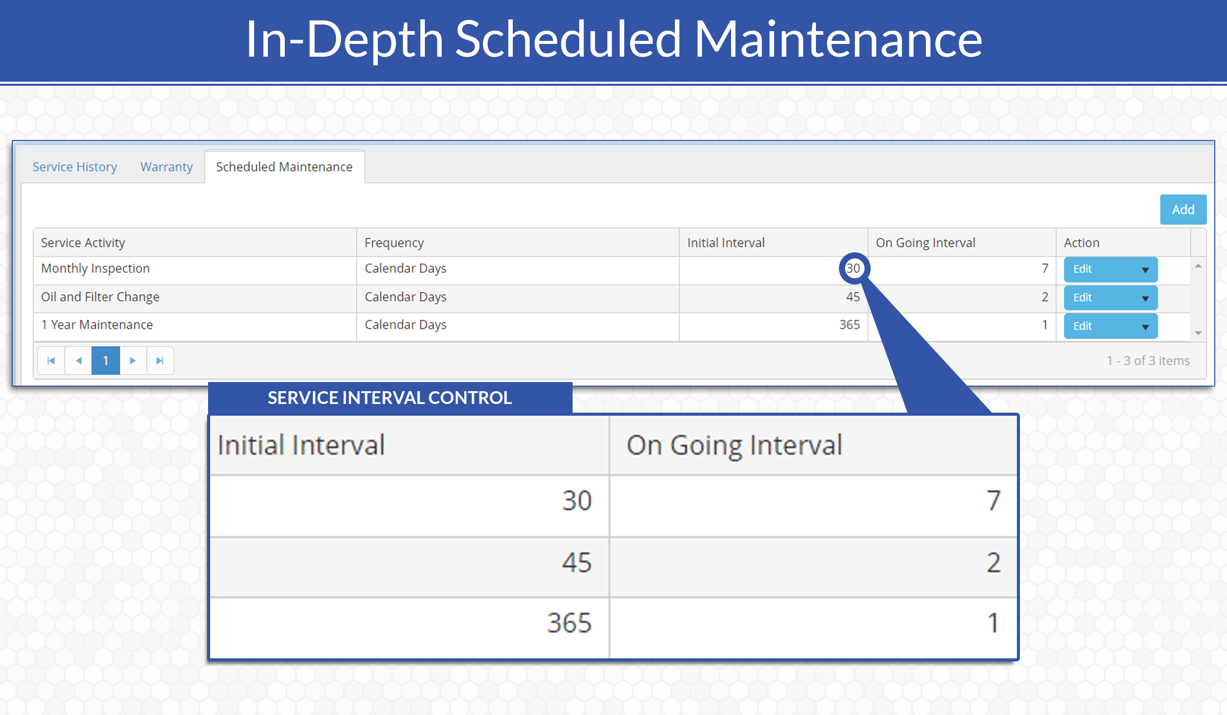
Task: Click on-going interval 7 for Monthly Inspection
Action: [x=1045, y=268]
